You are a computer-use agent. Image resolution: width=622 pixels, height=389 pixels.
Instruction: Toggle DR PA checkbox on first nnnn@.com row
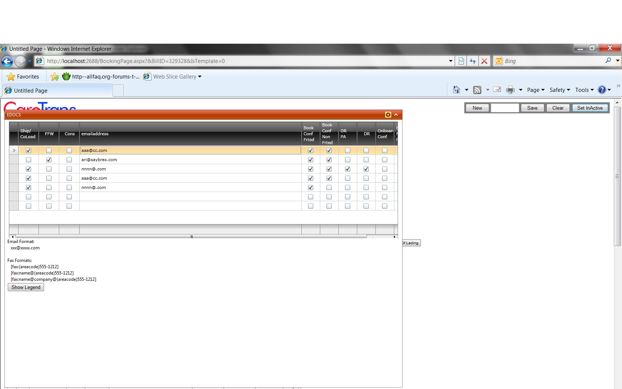pos(348,169)
